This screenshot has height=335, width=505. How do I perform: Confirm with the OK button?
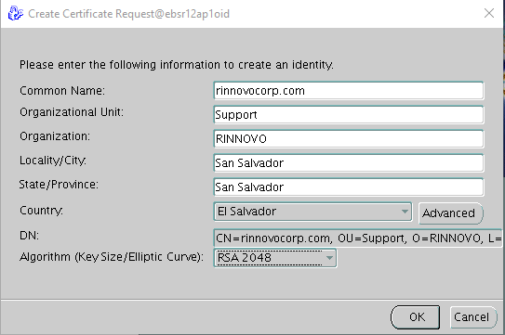tap(415, 317)
